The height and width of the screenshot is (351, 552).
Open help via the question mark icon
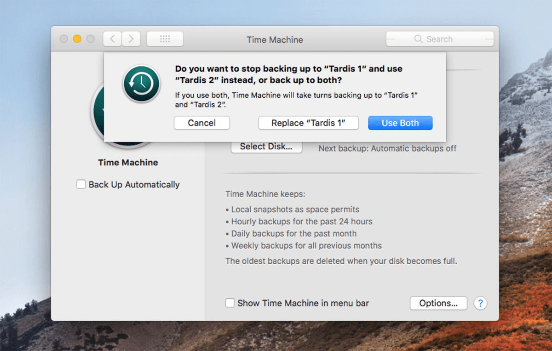click(480, 303)
